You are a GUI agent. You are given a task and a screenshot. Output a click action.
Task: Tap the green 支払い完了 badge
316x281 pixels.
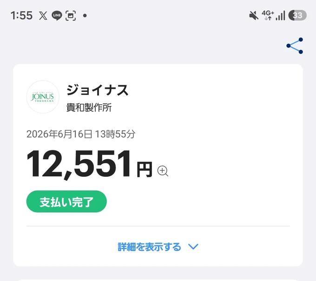tap(66, 201)
